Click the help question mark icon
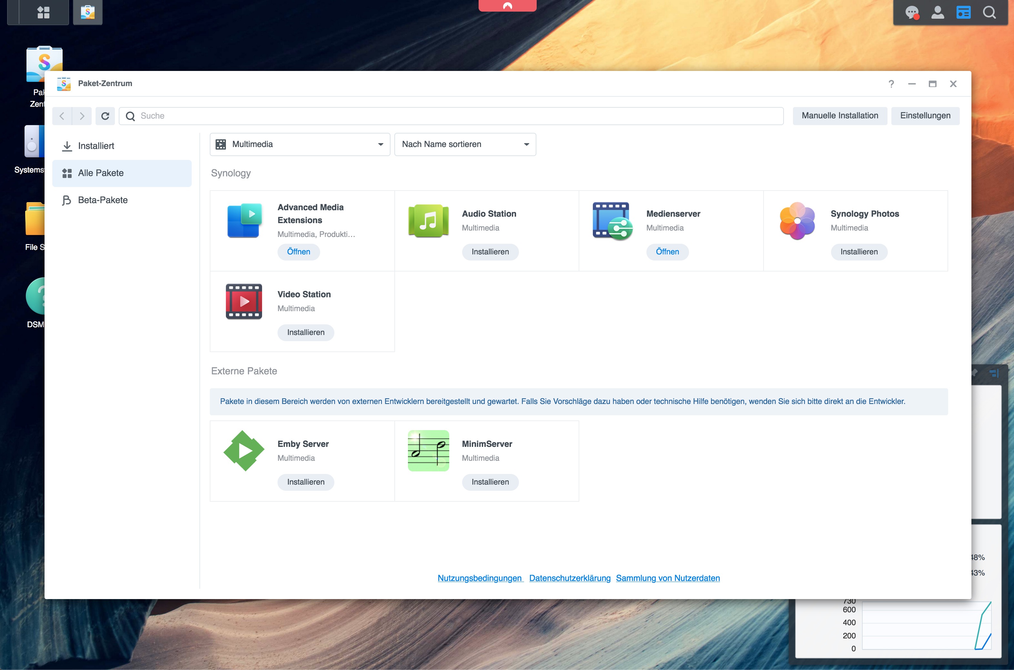 [891, 84]
